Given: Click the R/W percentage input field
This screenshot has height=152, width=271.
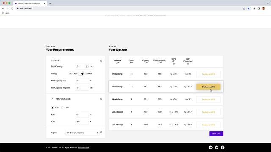Looking at the screenshot, I should click(82, 114).
